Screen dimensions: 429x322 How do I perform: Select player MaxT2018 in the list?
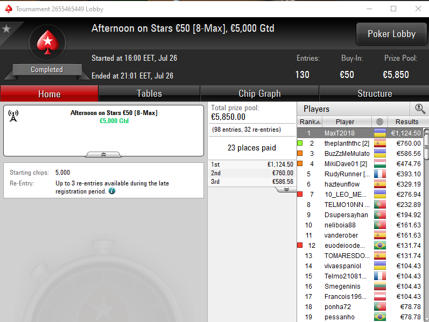[x=360, y=133]
